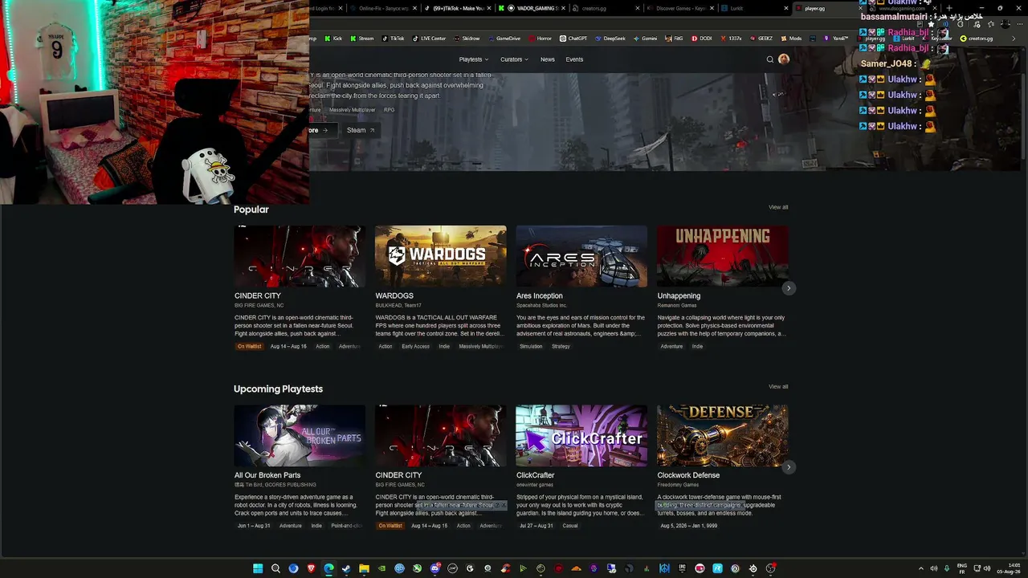1028x578 pixels.
Task: Open the ChatGPT bookmark
Action: coord(573,39)
